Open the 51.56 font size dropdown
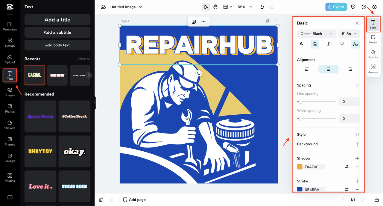Image resolution: width=383 pixels, height=206 pixels. pos(349,34)
